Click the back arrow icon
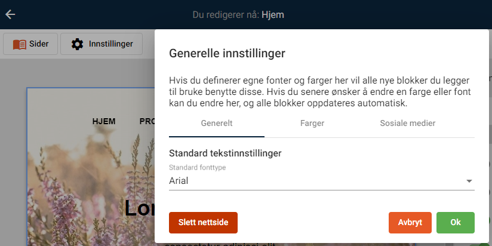The height and width of the screenshot is (246, 492). (x=10, y=15)
